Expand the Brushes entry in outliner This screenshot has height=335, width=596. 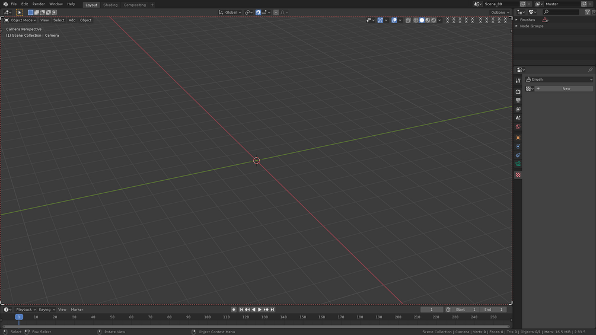[516, 20]
